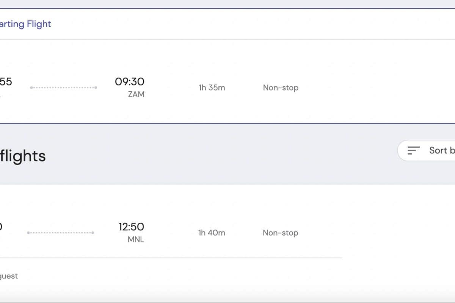Viewport: 455px width, 303px height.
Task: Click dotted route line of the ZAM flight
Action: (x=64, y=87)
